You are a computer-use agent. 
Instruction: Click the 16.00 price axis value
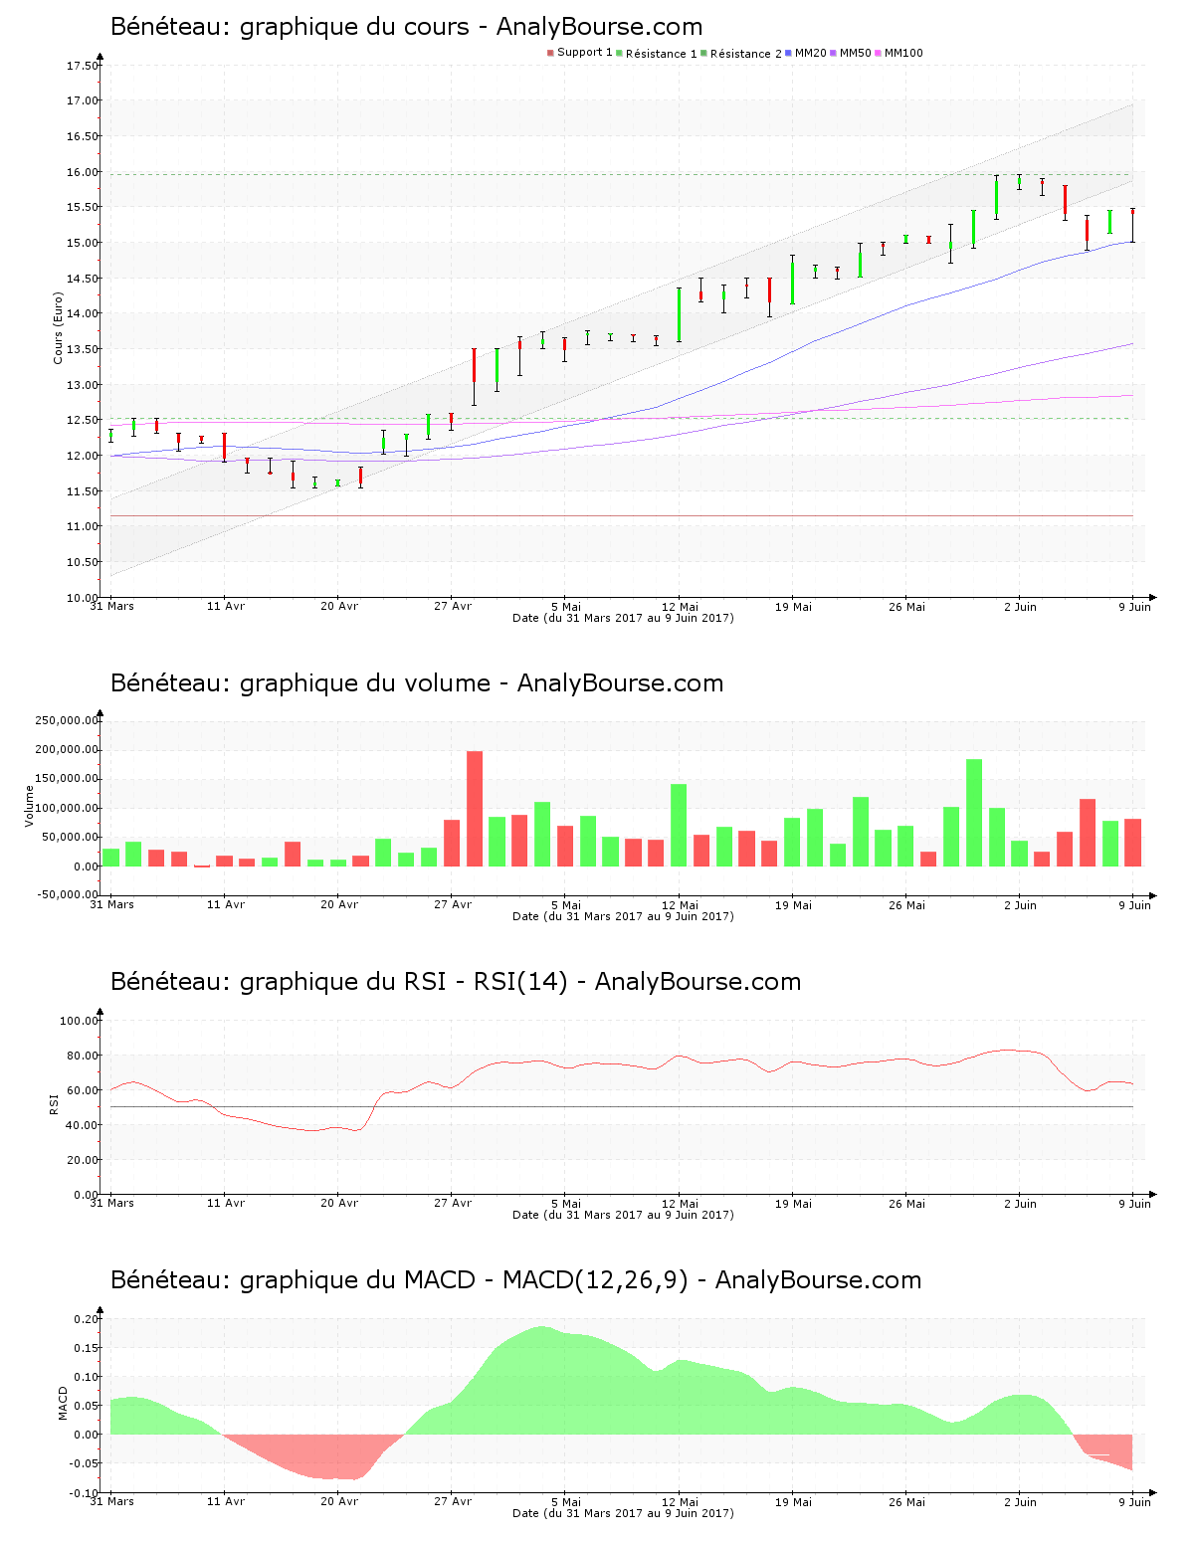click(83, 172)
